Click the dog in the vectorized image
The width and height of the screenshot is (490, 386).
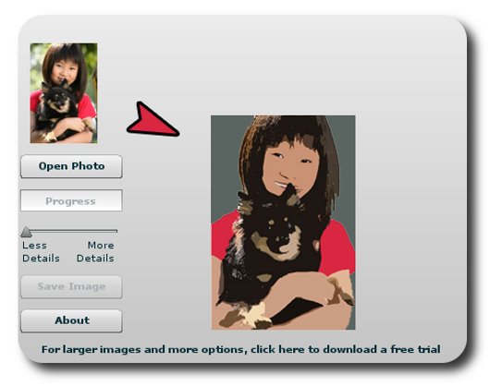pos(269,249)
